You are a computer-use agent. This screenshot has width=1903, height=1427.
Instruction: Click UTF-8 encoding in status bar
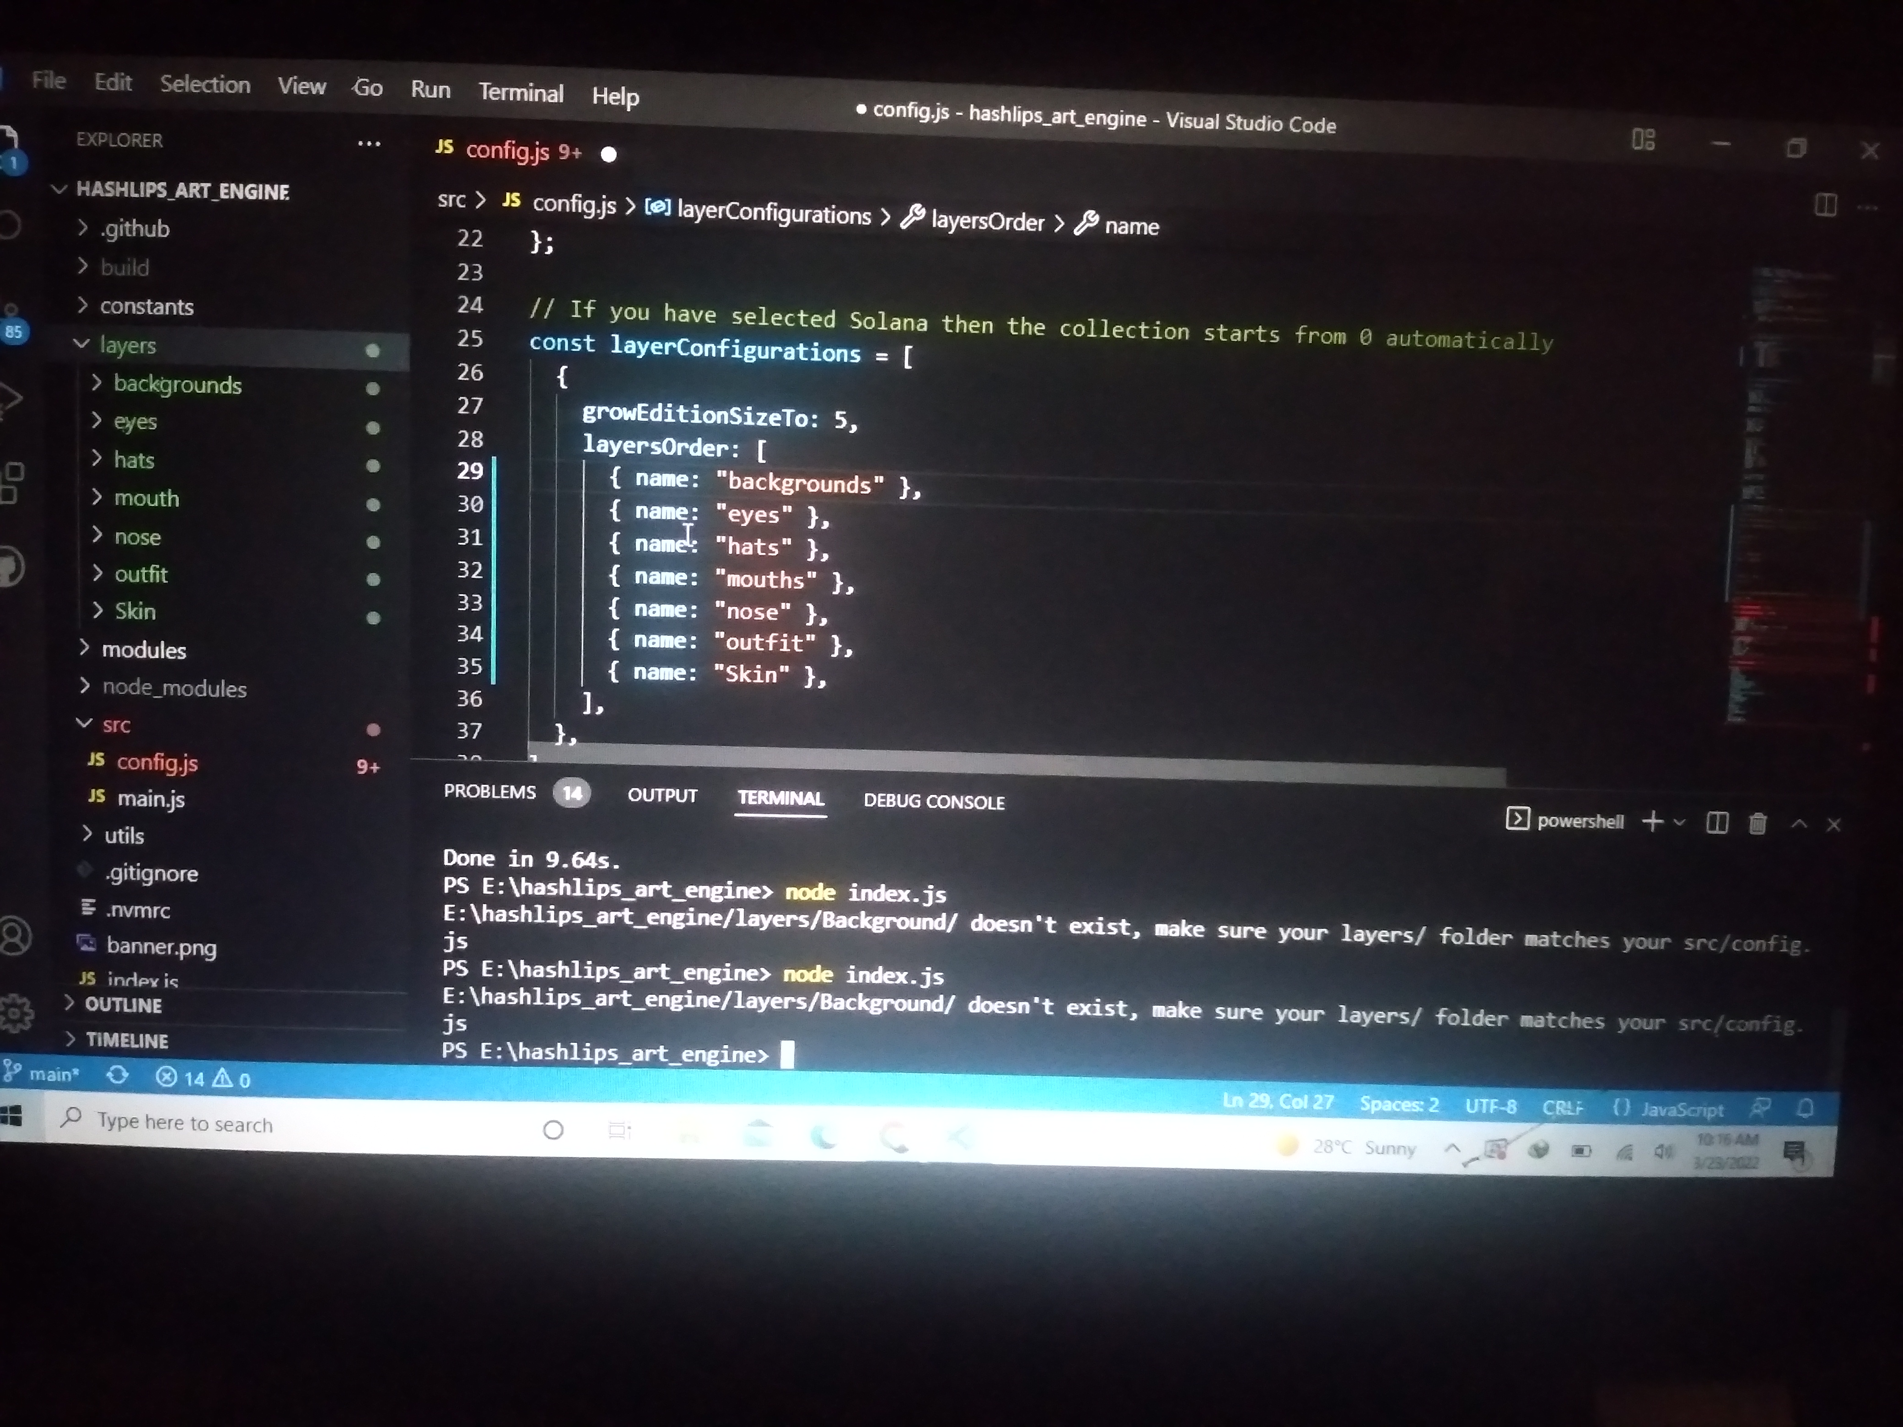(x=1491, y=1106)
